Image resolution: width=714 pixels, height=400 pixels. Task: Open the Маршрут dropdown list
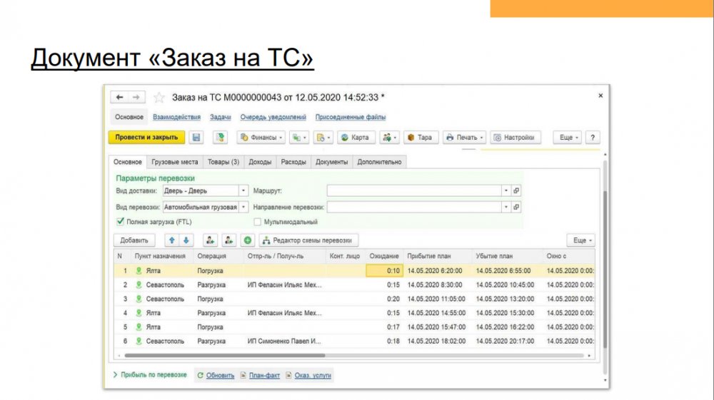(506, 191)
